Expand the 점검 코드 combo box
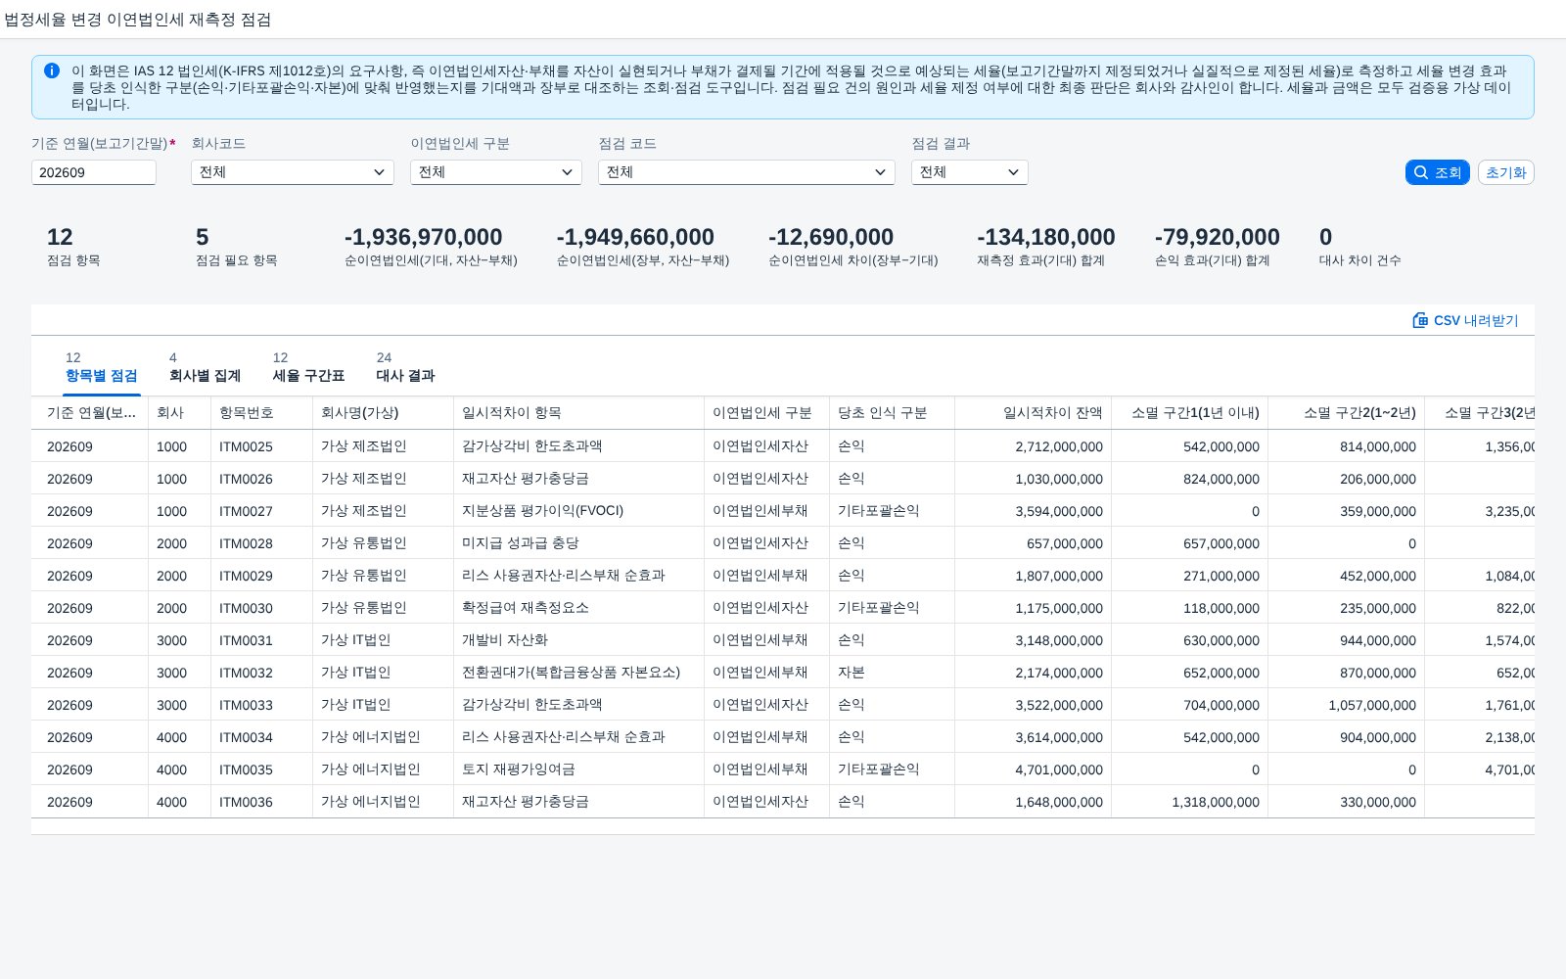The height and width of the screenshot is (979, 1566). [747, 172]
